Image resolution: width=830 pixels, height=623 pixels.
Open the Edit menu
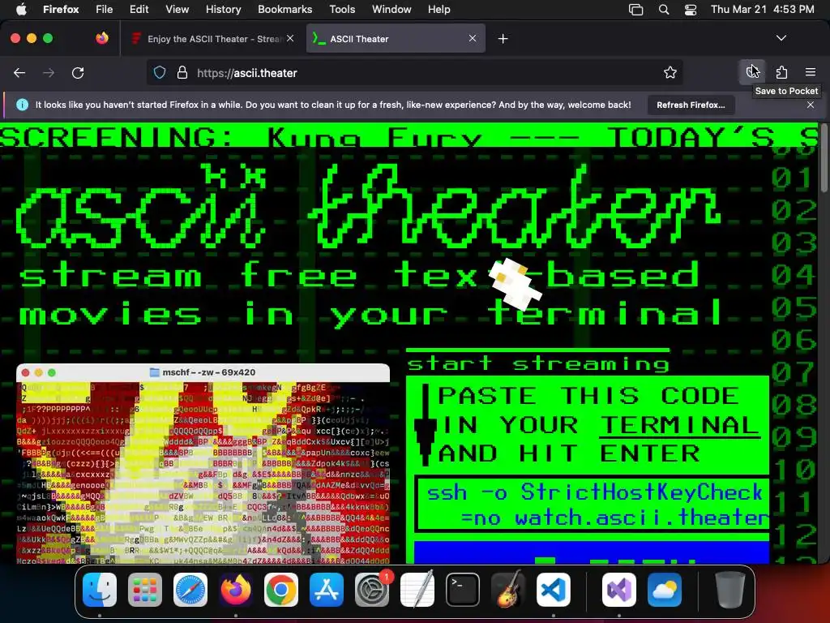[139, 9]
